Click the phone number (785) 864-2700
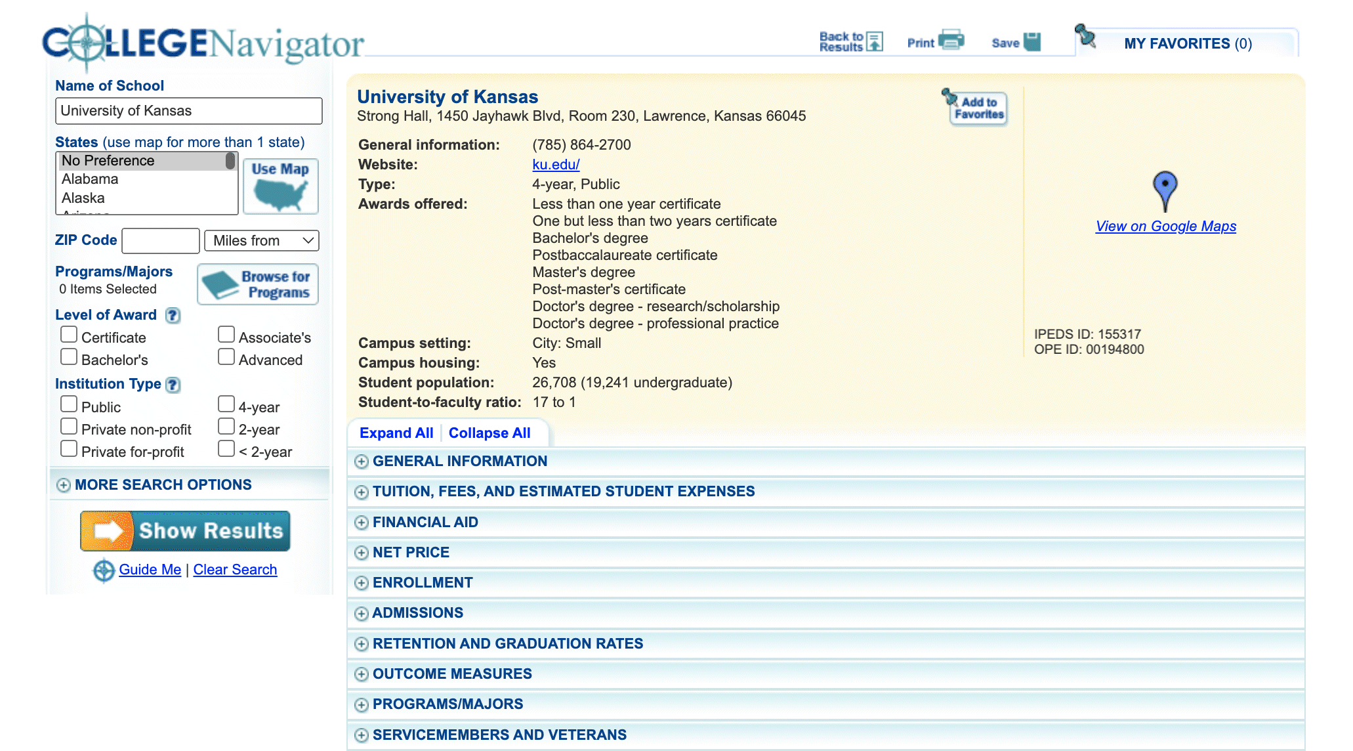The height and width of the screenshot is (751, 1353). (x=581, y=145)
